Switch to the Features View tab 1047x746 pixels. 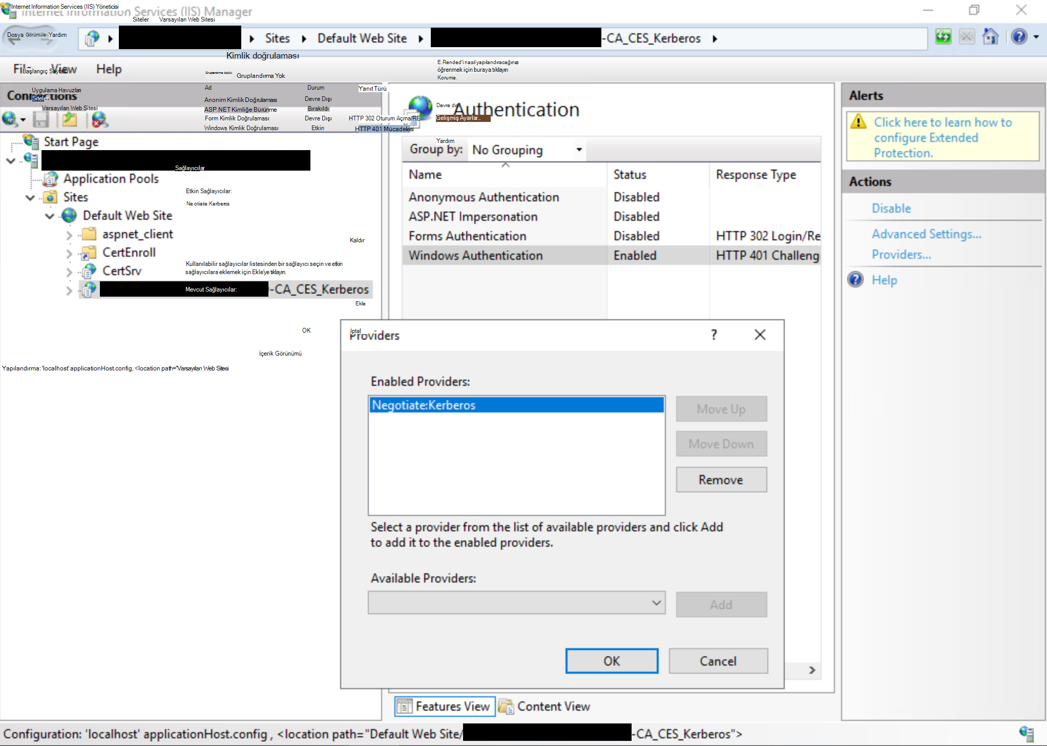coord(445,707)
